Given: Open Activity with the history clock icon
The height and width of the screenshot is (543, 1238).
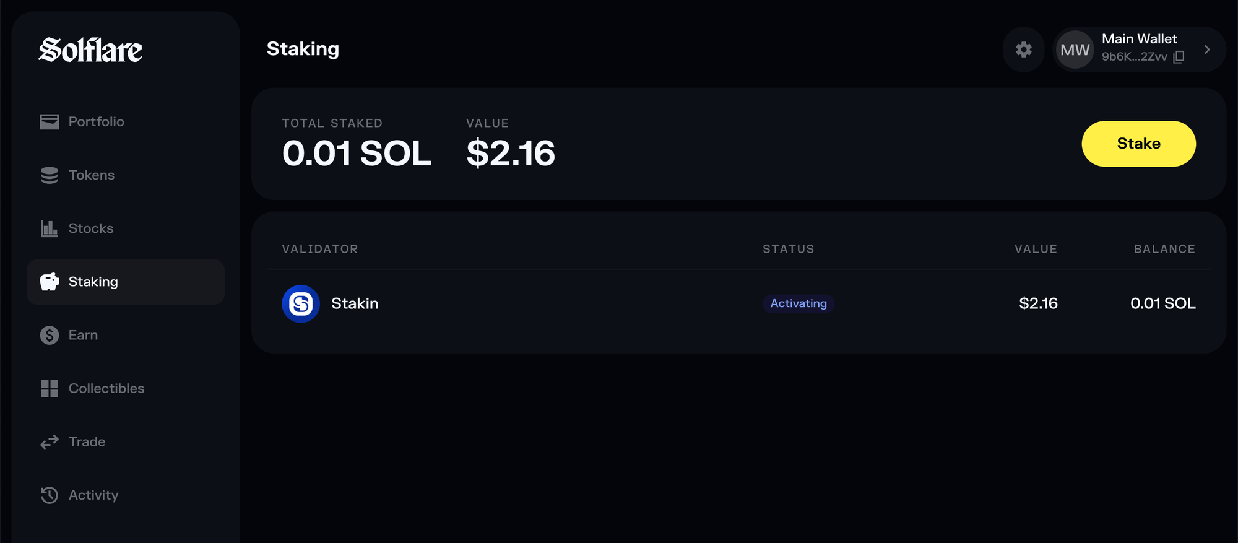Looking at the screenshot, I should coord(49,495).
